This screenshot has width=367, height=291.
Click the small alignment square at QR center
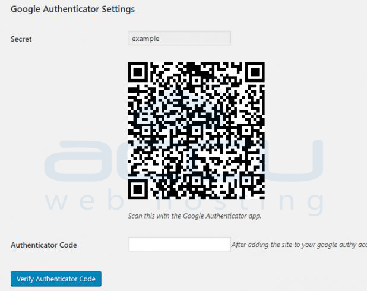click(x=196, y=131)
